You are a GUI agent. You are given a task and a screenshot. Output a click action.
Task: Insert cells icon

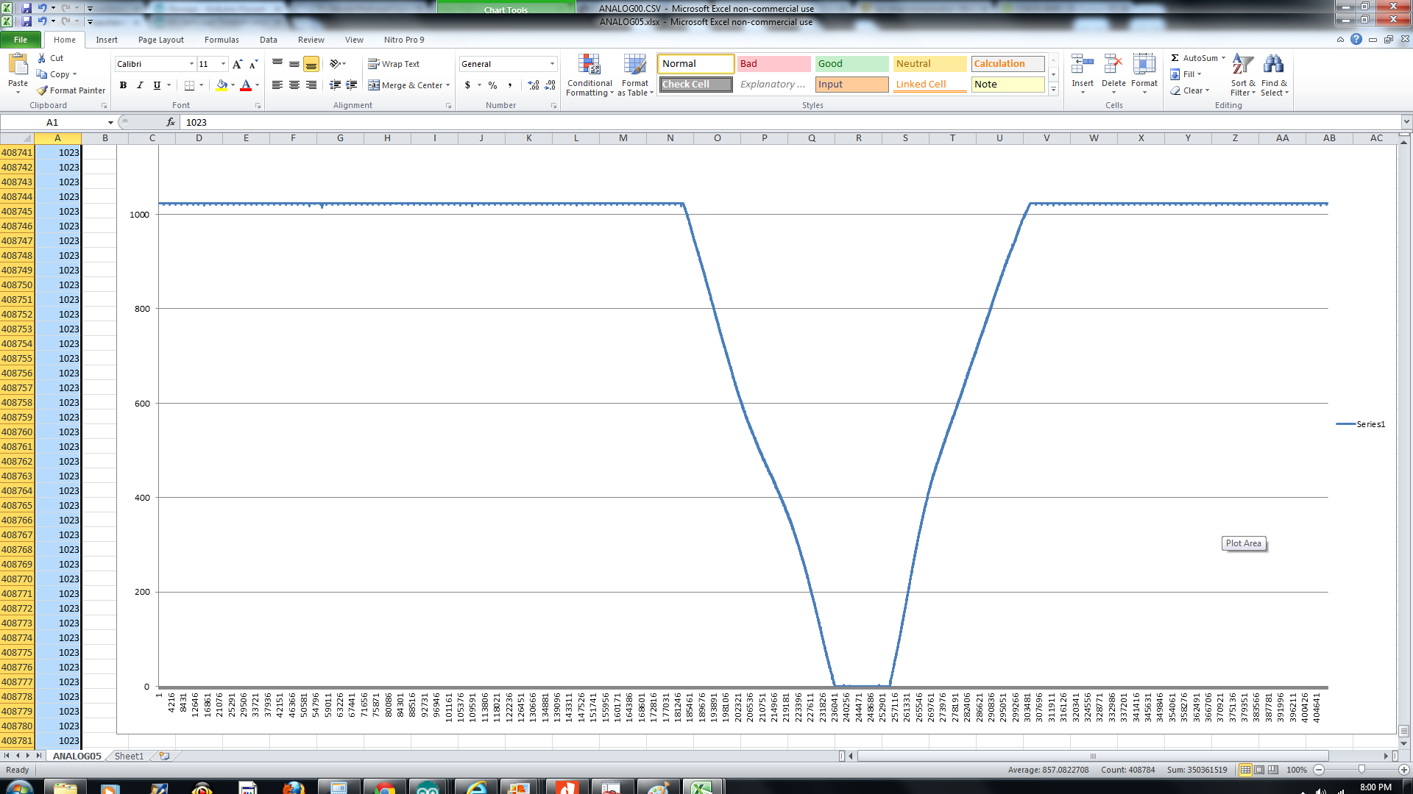[x=1082, y=65]
